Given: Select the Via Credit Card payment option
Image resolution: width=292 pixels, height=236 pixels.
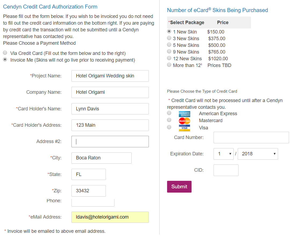Looking at the screenshot, I should (x=5, y=53).
